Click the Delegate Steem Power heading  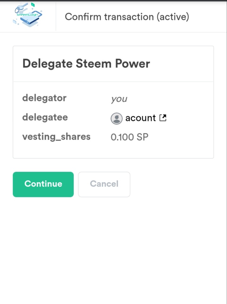pyautogui.click(x=86, y=64)
